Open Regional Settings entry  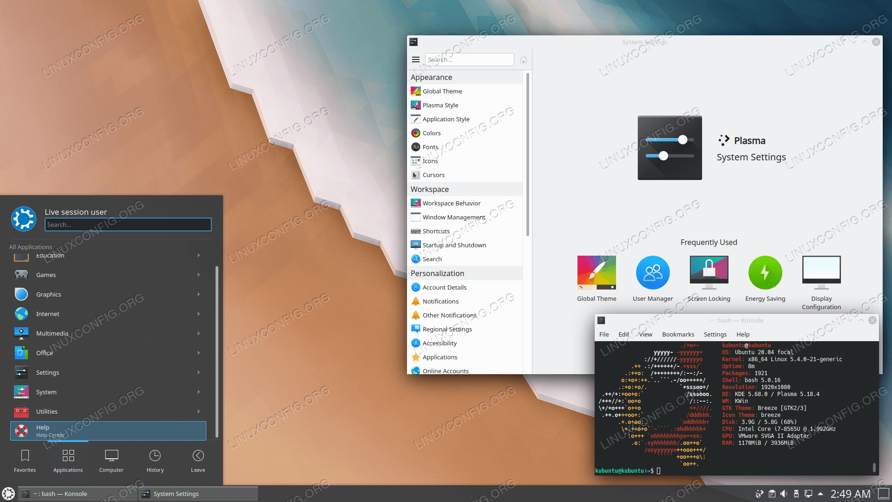(x=465, y=329)
